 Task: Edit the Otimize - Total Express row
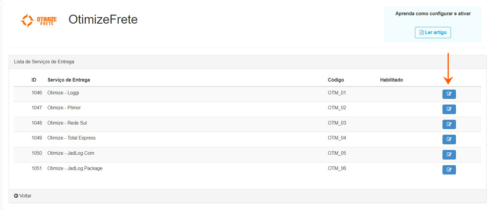[x=449, y=139]
